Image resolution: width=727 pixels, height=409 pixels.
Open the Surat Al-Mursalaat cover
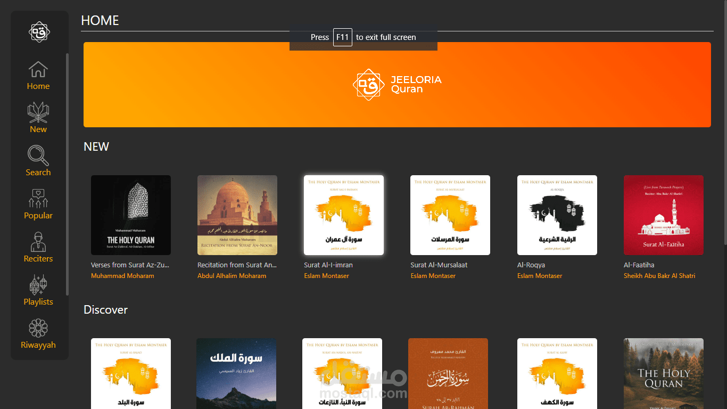(x=450, y=215)
